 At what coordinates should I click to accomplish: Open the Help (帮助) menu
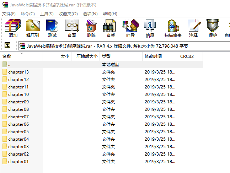click(110, 14)
